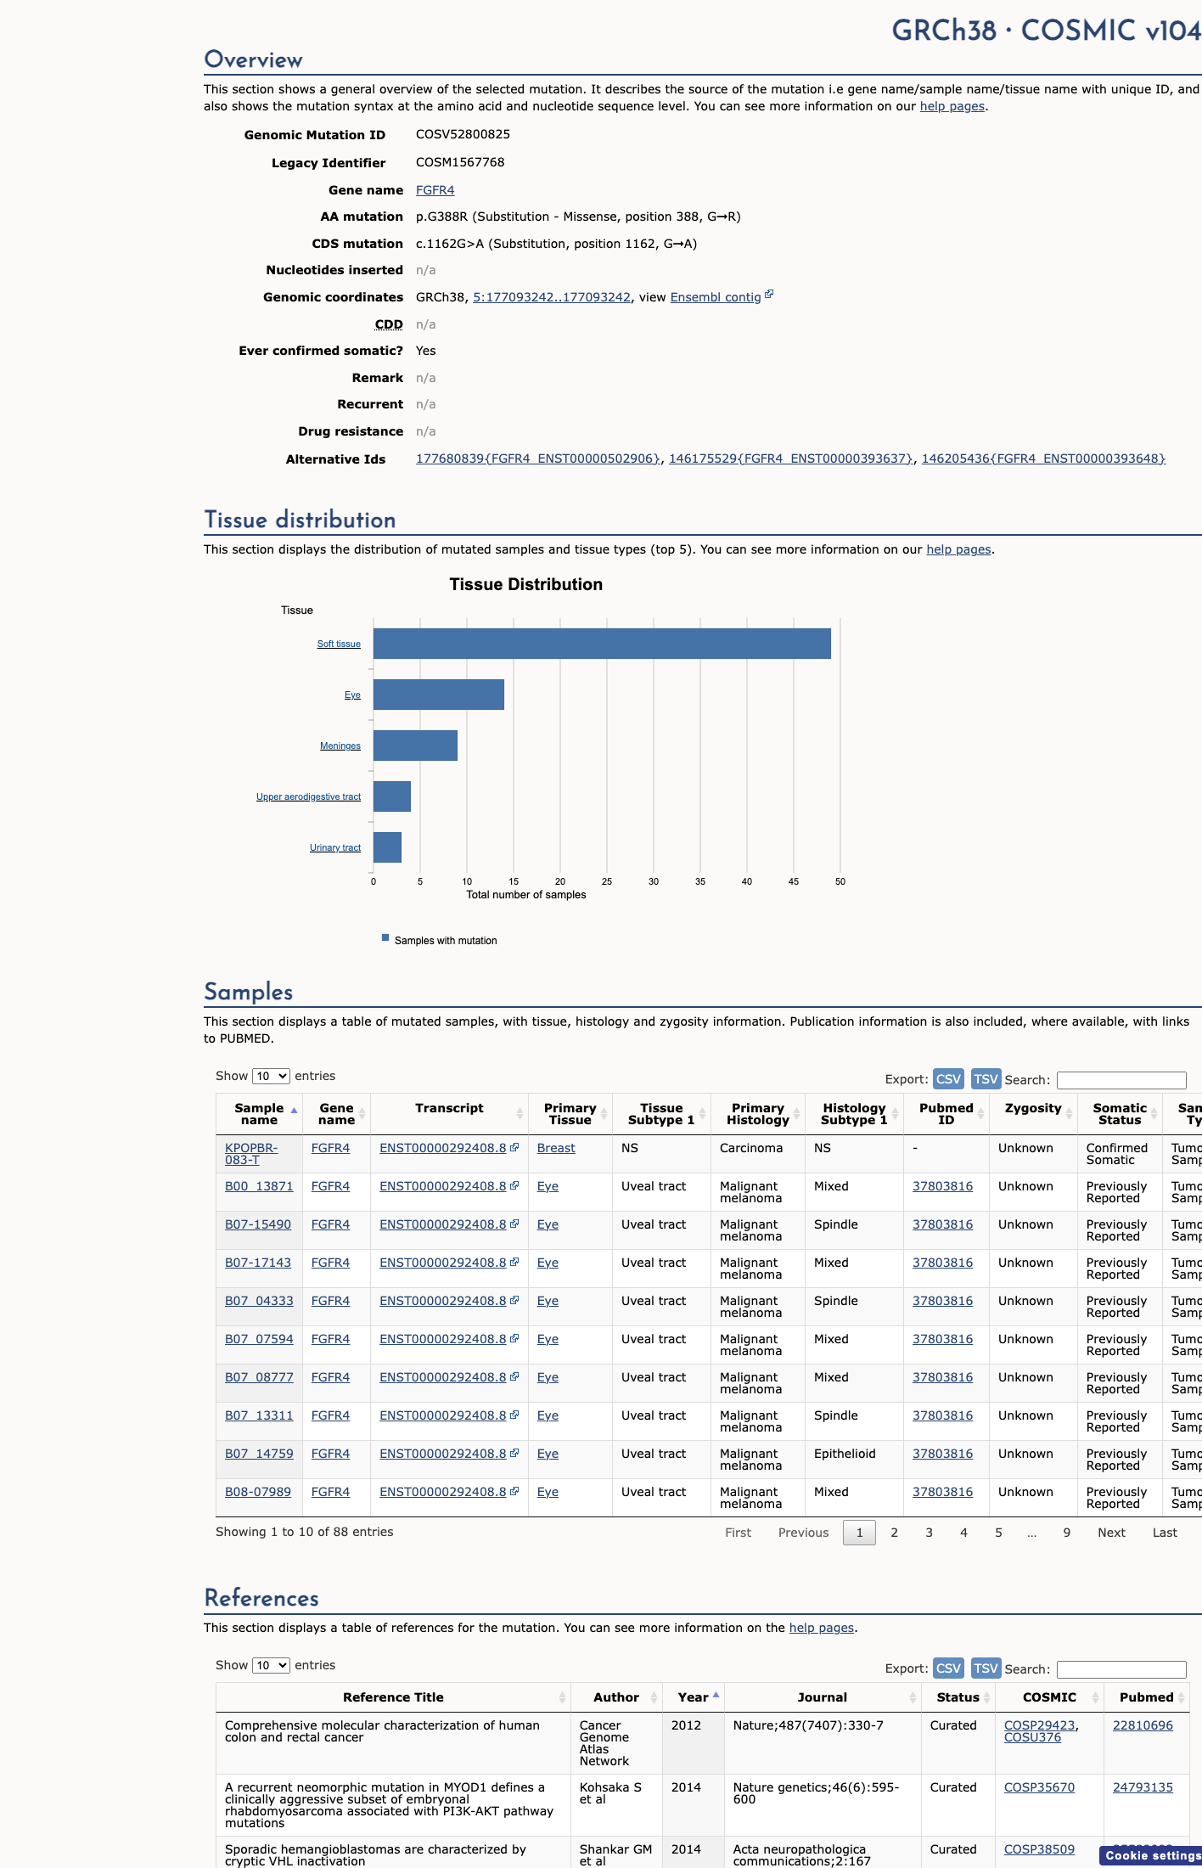Open the external-link icon in the B07_14759 transcript row
1202x1868 pixels.
514,1453
